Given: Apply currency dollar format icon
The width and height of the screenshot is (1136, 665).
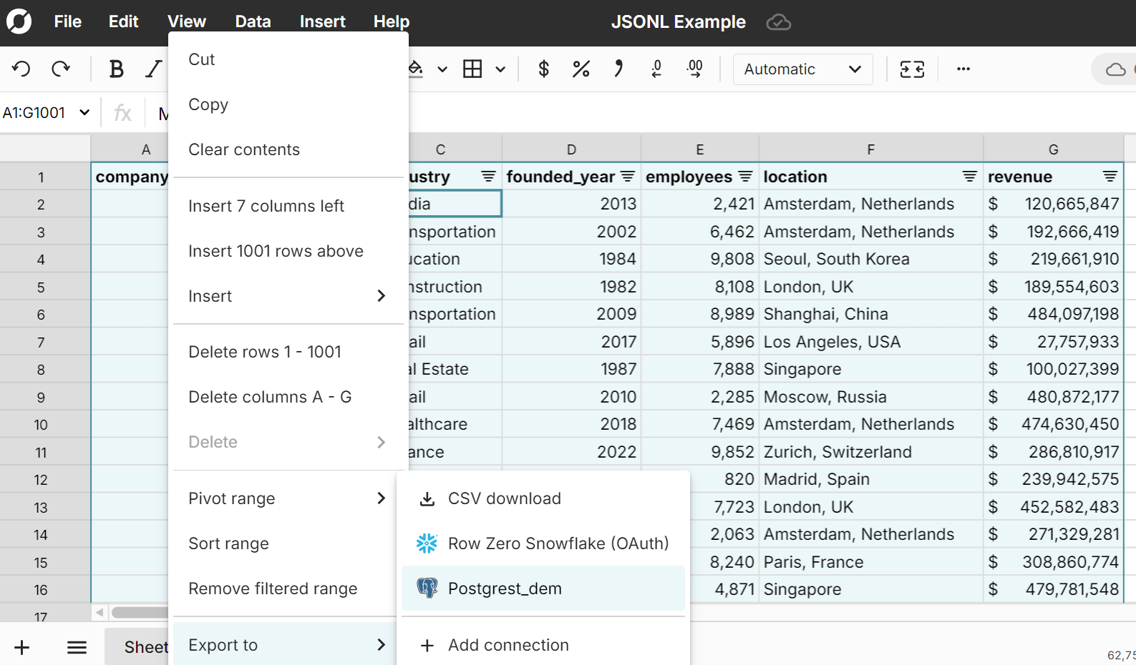Looking at the screenshot, I should point(544,69).
